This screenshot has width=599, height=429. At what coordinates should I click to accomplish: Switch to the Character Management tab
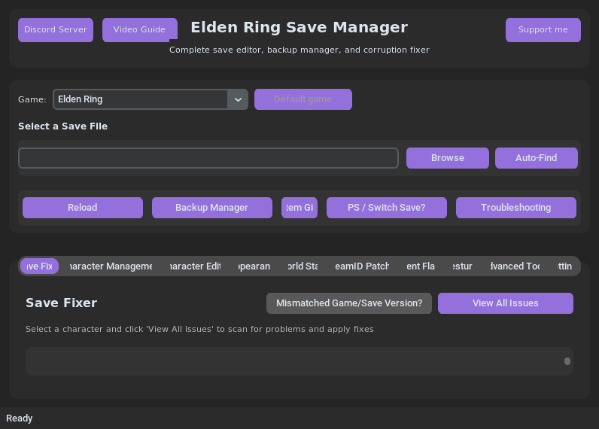[111, 266]
